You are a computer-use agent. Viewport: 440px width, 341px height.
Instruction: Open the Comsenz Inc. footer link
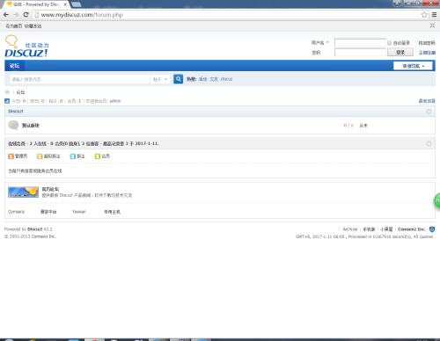point(412,229)
